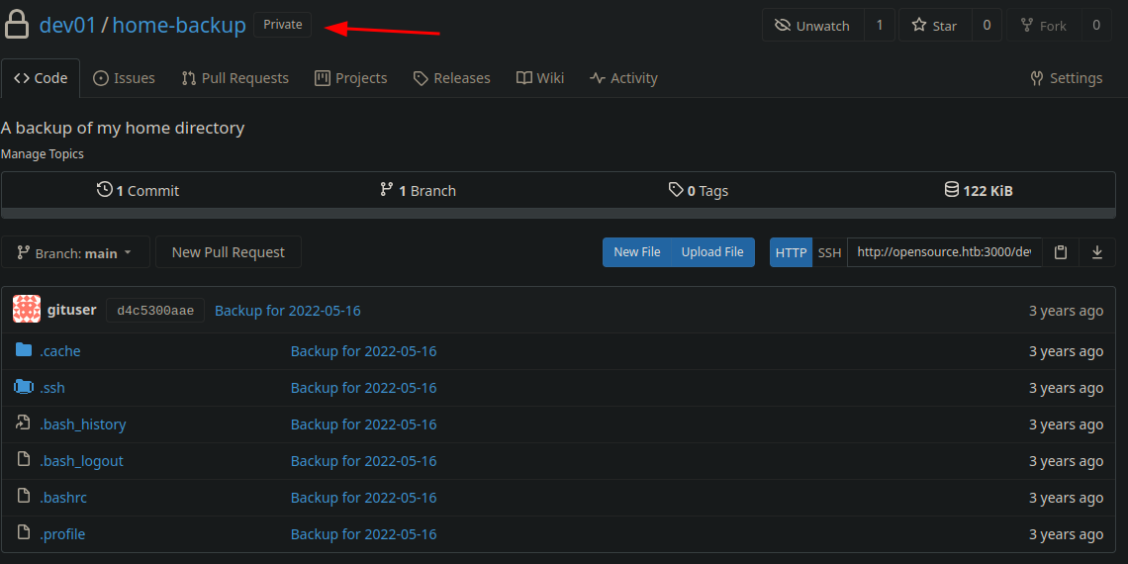Open the forks count beside Fork

point(1096,25)
